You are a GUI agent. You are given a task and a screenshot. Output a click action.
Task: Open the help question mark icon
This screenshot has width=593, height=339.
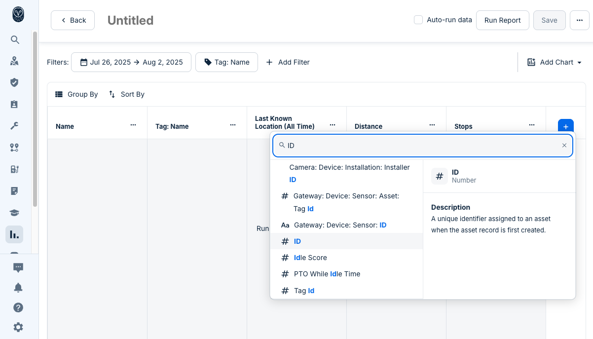pyautogui.click(x=18, y=307)
